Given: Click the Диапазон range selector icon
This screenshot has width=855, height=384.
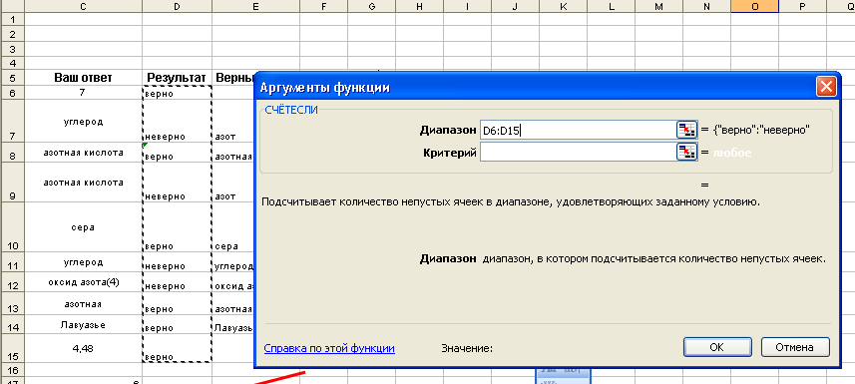Looking at the screenshot, I should click(687, 130).
